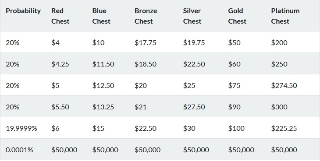Select the Red Chest column header
Viewport: 320px width, 161px height.
60,16
